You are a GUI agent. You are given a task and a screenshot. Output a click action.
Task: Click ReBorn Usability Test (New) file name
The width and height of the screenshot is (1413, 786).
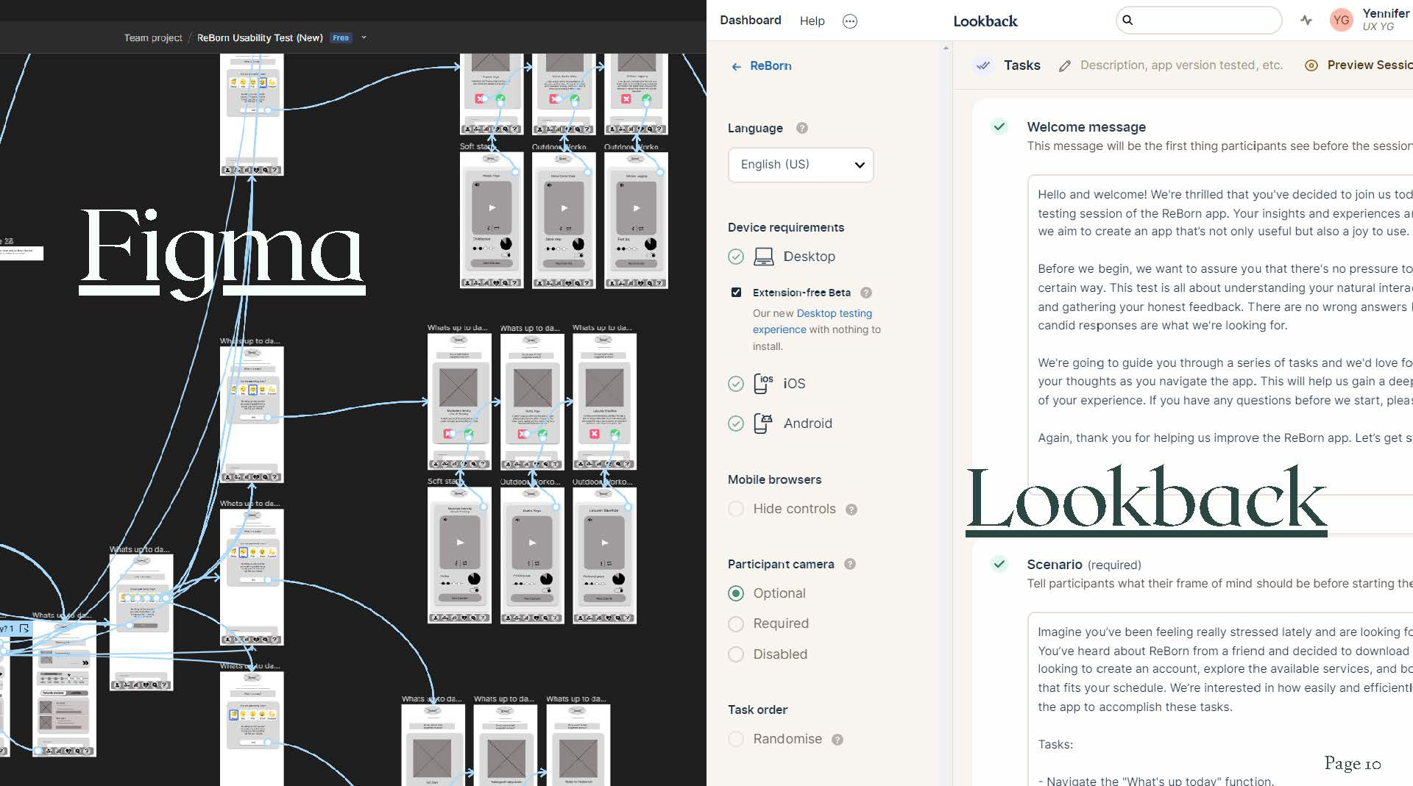[x=260, y=37]
